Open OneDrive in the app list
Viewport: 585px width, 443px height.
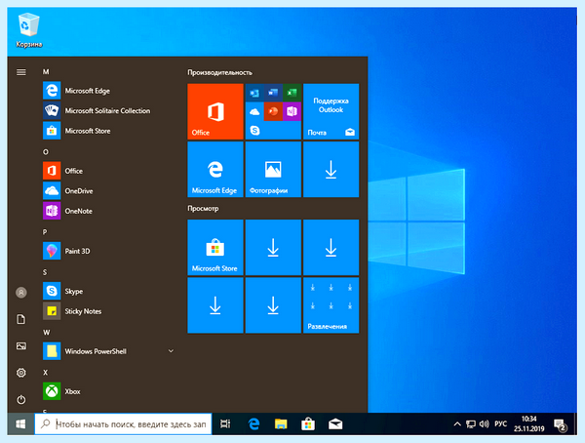pos(108,191)
